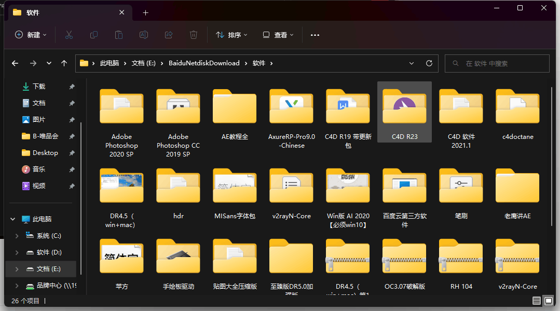Go forward with the right arrow

click(x=33, y=63)
